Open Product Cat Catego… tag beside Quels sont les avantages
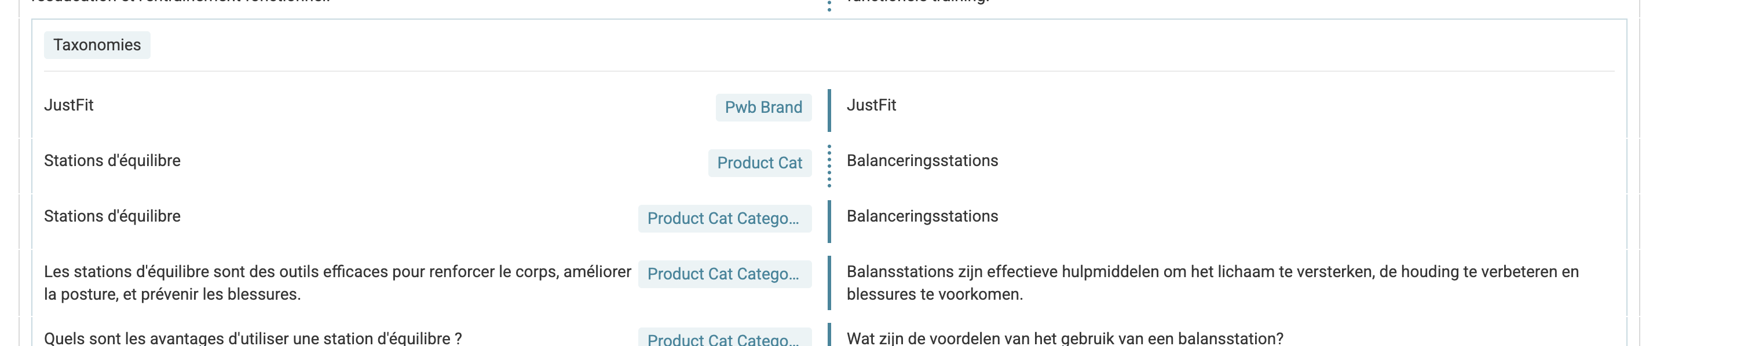 pyautogui.click(x=725, y=337)
